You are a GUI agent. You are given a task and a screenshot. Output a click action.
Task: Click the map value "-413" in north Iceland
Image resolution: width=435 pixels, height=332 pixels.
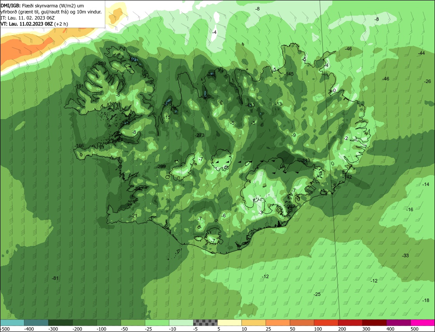pyautogui.click(x=250, y=105)
